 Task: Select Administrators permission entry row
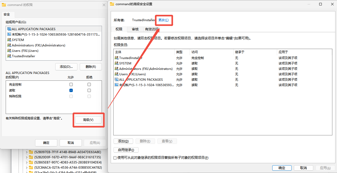click(x=223, y=69)
